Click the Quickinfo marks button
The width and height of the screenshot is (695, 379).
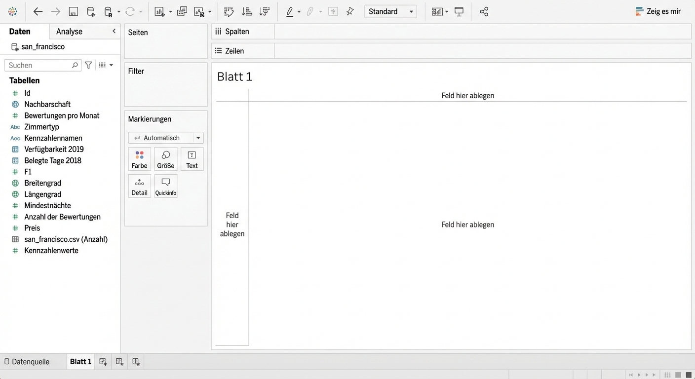pyautogui.click(x=166, y=187)
